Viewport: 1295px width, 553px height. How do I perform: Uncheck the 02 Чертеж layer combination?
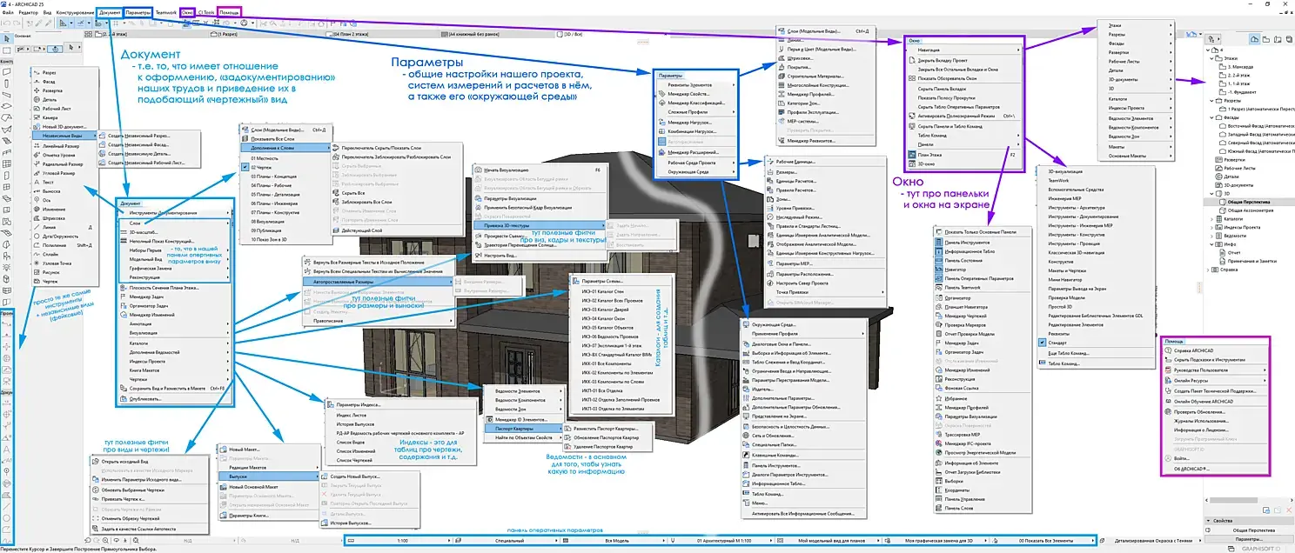pyautogui.click(x=245, y=165)
